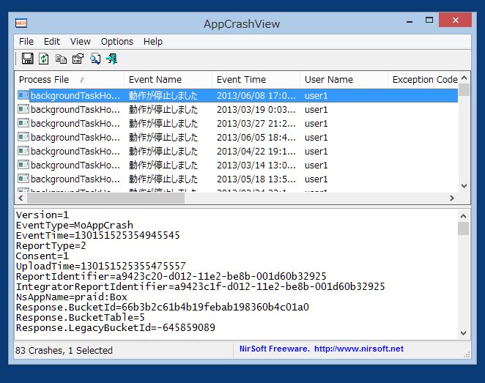Screen dimensions: 485x383
Task: Click the Save Selected Items toolbar icon
Action: click(28, 59)
